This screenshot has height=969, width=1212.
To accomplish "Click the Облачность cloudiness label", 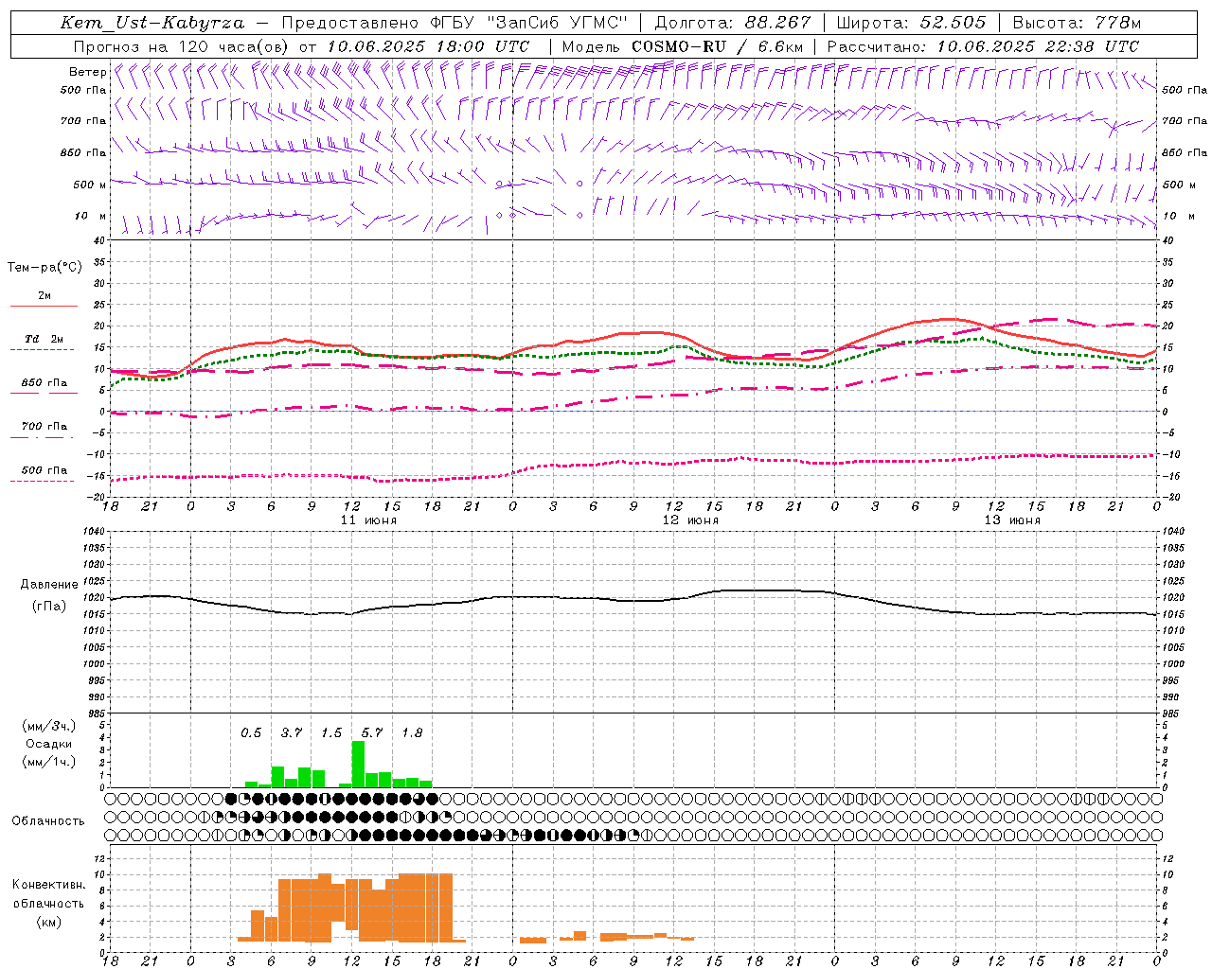I will point(48,821).
